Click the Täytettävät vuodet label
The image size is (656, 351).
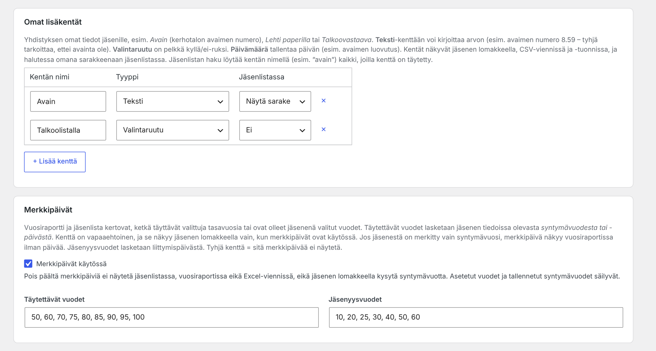coord(54,299)
